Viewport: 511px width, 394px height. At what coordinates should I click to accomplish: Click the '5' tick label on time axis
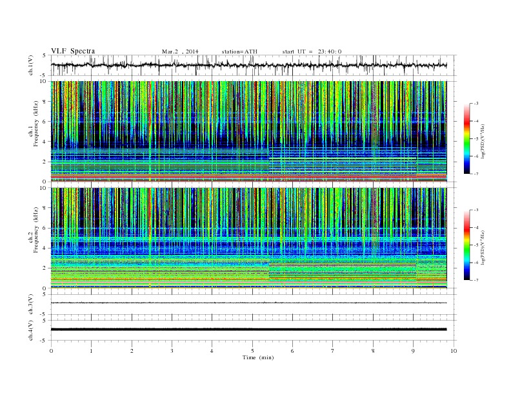click(x=252, y=351)
